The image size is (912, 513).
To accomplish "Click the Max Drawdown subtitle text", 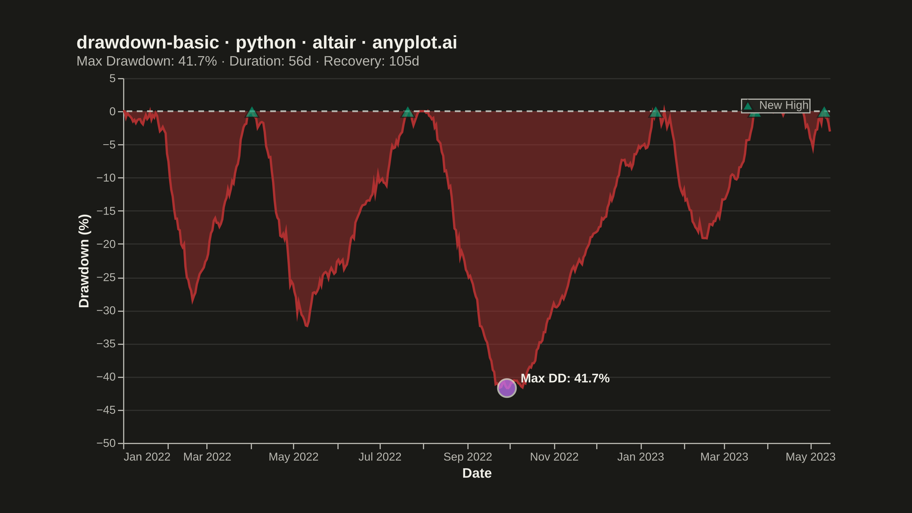I will [x=248, y=61].
